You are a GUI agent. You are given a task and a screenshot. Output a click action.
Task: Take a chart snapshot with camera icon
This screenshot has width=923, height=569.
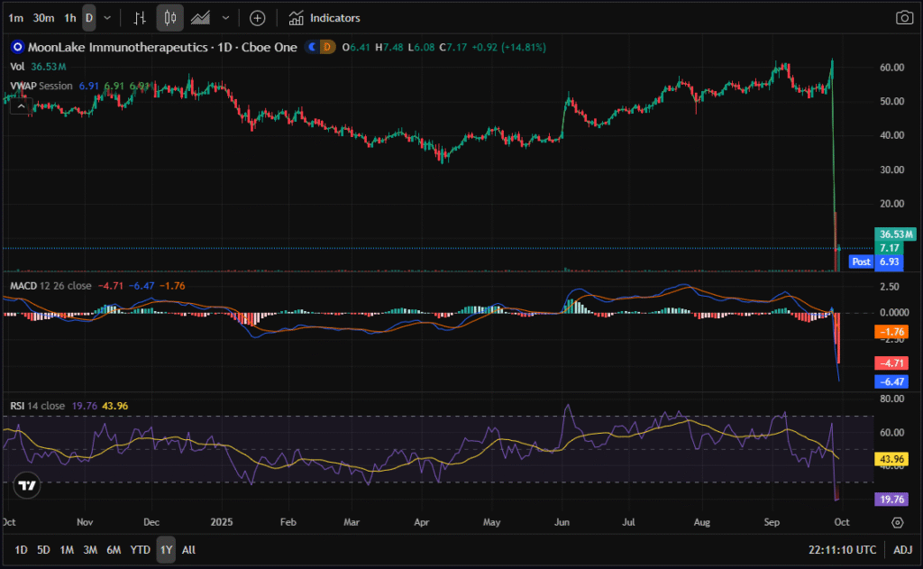coord(903,18)
